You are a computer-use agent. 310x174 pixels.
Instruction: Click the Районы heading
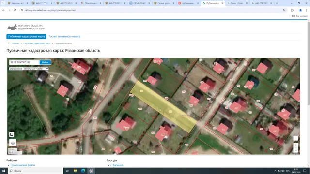click(12, 160)
